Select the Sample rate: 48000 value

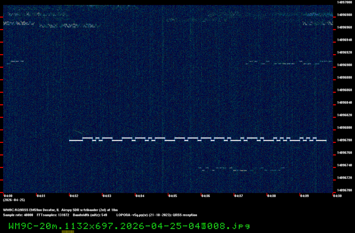(x=18, y=215)
